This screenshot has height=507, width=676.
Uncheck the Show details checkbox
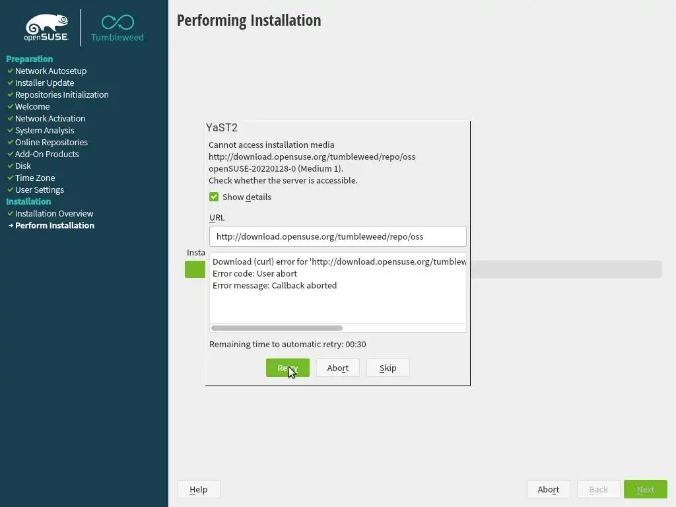point(214,197)
